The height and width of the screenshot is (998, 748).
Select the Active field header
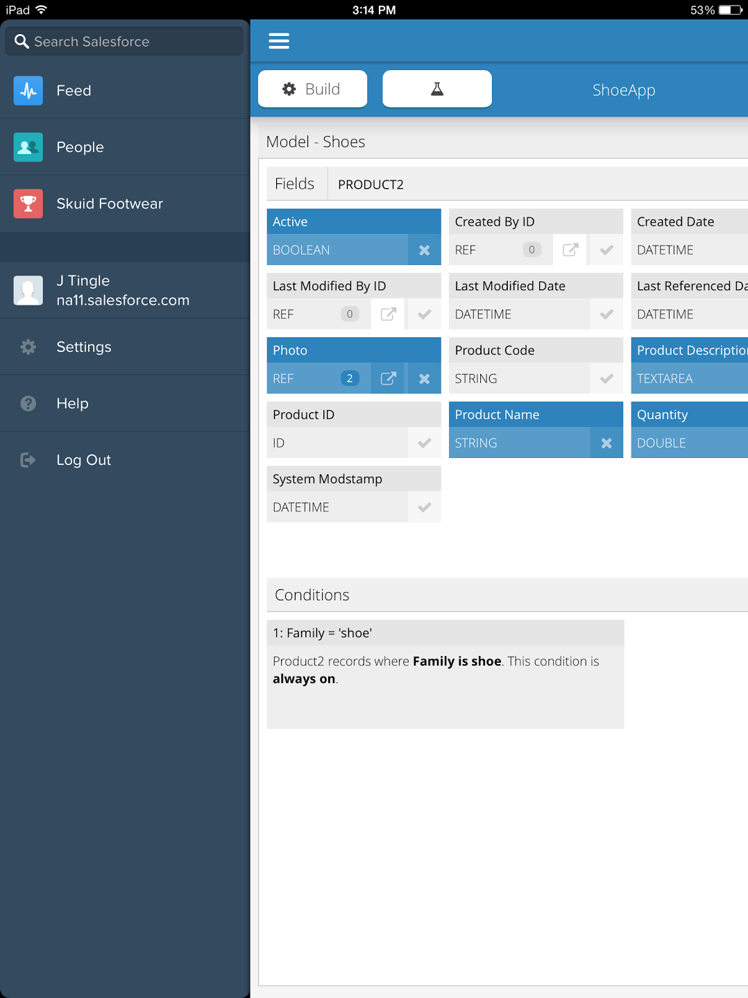click(354, 221)
